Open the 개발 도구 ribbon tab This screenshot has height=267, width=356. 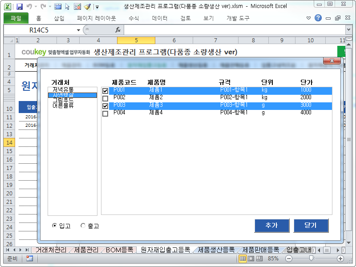pyautogui.click(x=238, y=18)
